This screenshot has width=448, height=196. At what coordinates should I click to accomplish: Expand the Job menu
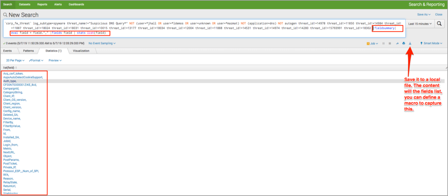(x=372, y=43)
